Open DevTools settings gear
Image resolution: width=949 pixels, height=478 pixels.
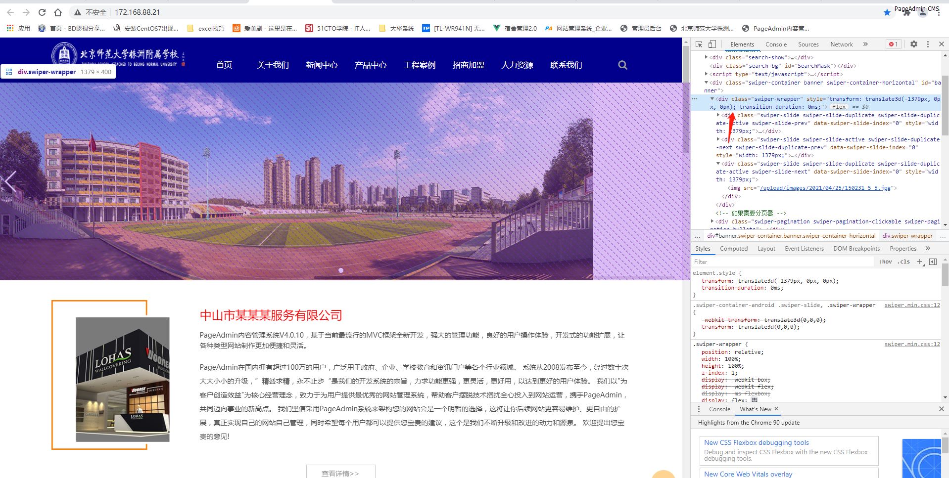[x=914, y=44]
